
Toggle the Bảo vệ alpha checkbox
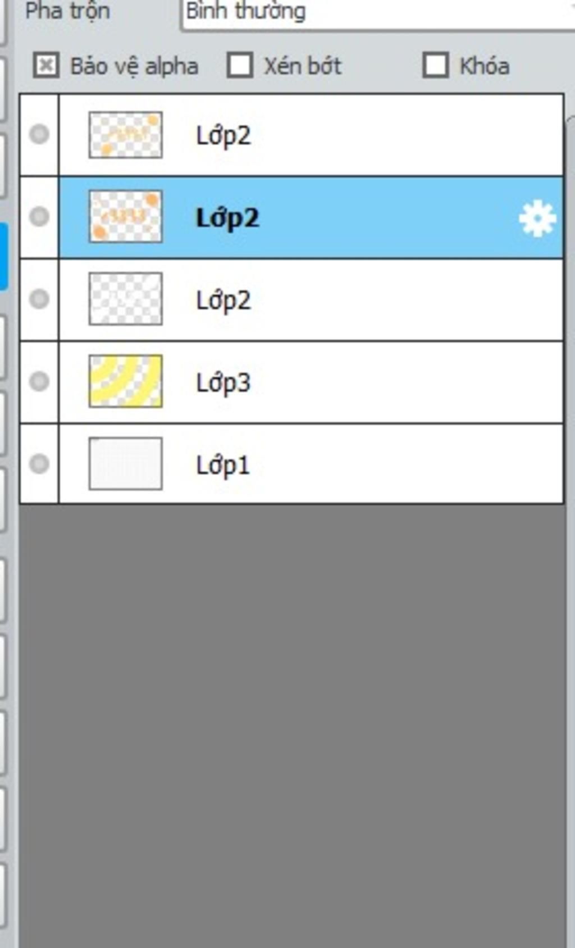(46, 65)
